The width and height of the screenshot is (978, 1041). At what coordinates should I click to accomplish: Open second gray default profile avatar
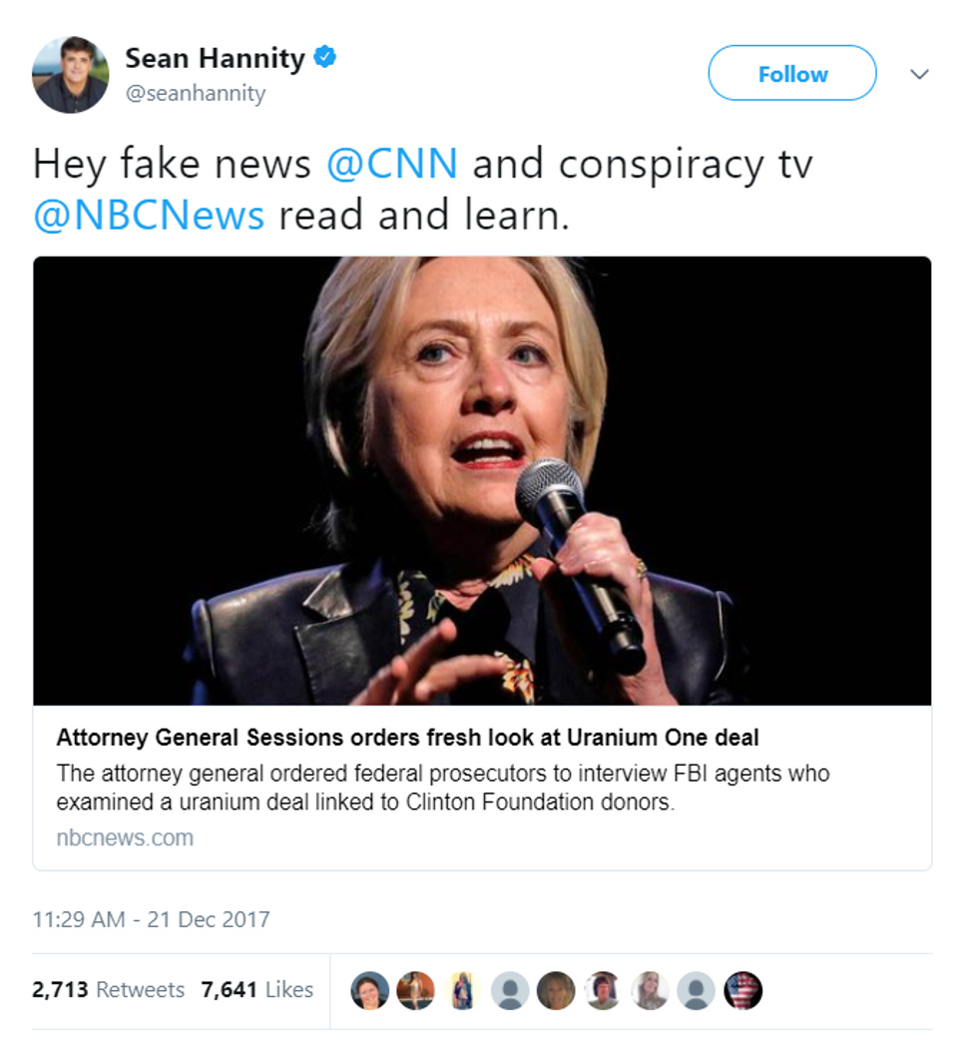click(x=696, y=990)
